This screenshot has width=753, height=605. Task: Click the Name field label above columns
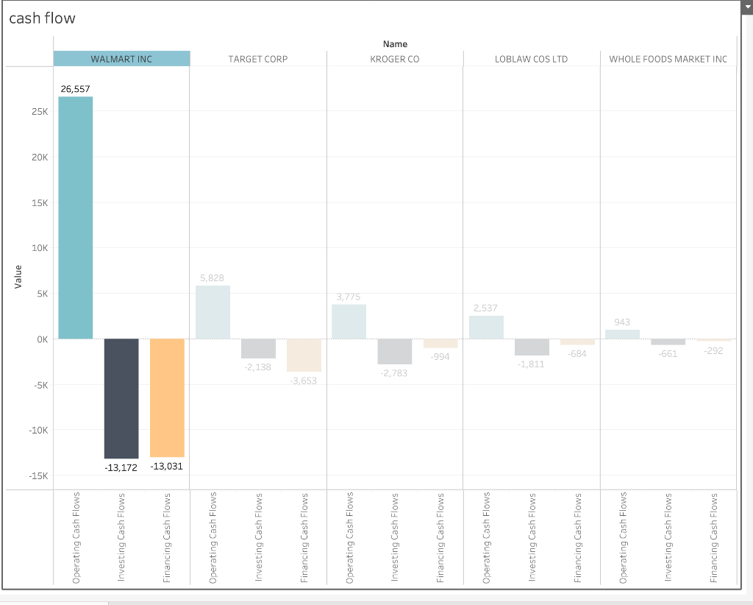pos(395,43)
